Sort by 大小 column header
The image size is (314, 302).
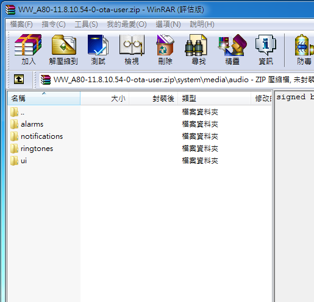105,99
